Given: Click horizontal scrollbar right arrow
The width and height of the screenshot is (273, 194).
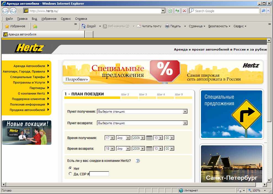Looking at the screenshot, I should [x=265, y=184].
